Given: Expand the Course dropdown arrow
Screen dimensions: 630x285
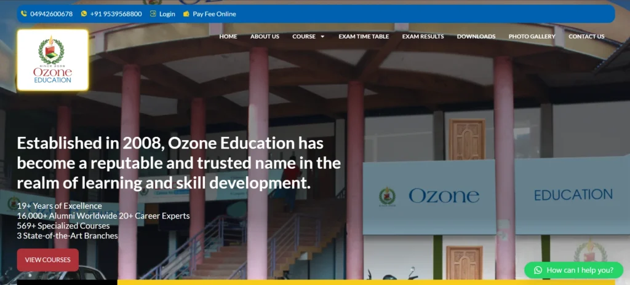Looking at the screenshot, I should tap(322, 37).
